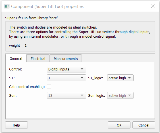Click the Control dropdown arrow
The height and width of the screenshot is (133, 160).
click(x=82, y=69)
